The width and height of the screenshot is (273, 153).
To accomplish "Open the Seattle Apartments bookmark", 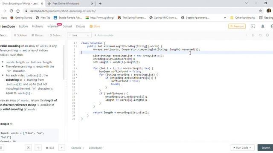I will 195,18.
